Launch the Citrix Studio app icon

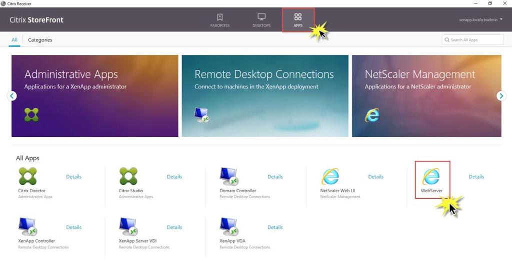click(128, 176)
